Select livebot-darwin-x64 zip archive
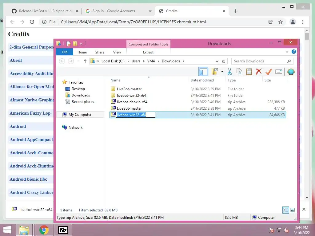 click(198, 102)
